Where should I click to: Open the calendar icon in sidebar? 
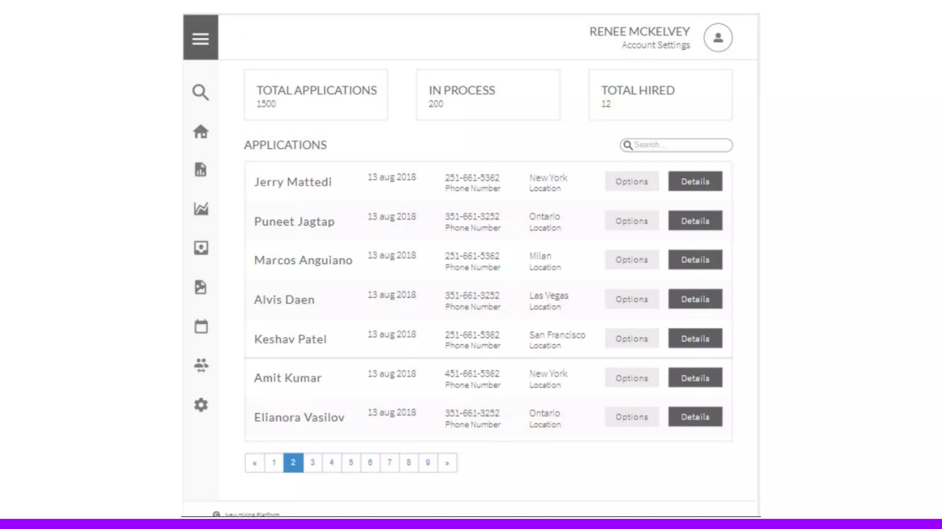pyautogui.click(x=201, y=326)
